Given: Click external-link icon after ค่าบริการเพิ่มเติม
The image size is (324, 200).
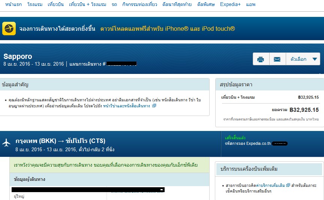Looking at the screenshot, I should click(288, 185).
